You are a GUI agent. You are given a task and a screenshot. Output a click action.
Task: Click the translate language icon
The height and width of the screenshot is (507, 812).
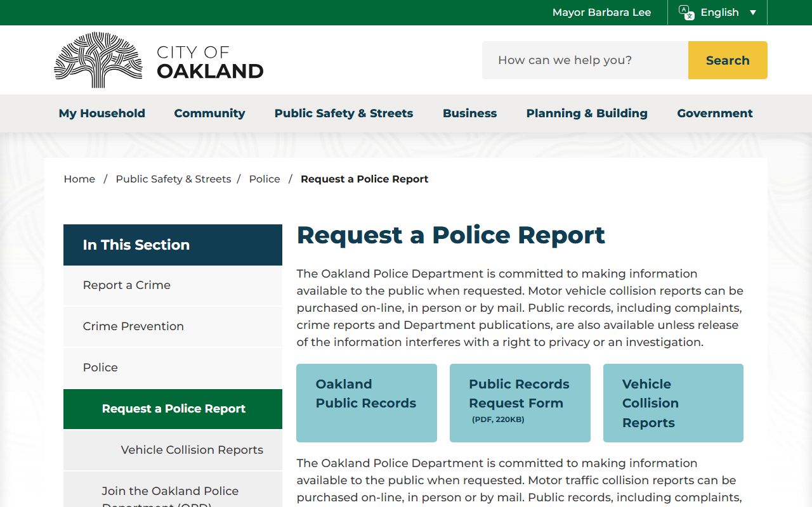(x=686, y=13)
